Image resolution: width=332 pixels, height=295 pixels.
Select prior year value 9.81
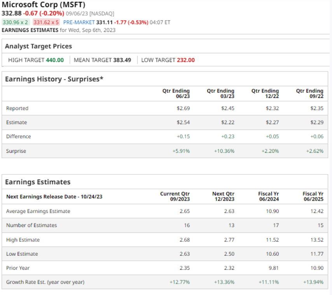tap(274, 268)
